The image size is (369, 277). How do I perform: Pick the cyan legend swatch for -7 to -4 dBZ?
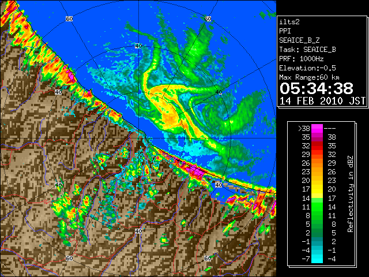(x=317, y=259)
